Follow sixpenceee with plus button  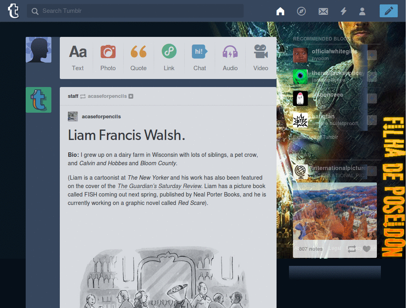372,99
